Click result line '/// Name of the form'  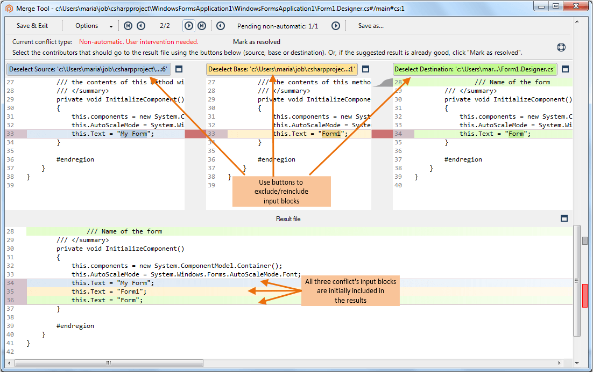coord(124,232)
